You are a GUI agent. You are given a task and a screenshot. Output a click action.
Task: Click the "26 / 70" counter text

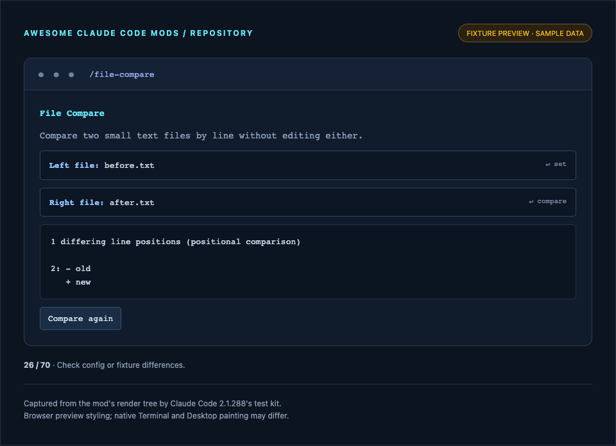[37, 365]
